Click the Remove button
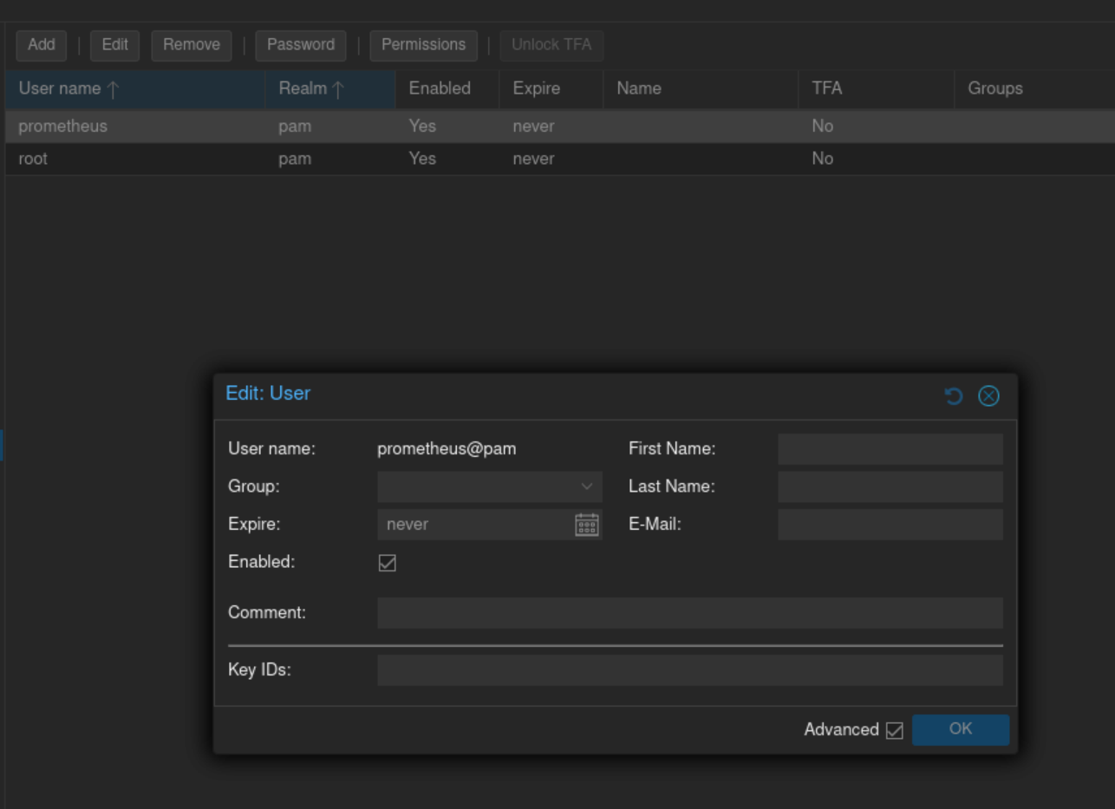This screenshot has height=809, width=1115. click(x=192, y=45)
